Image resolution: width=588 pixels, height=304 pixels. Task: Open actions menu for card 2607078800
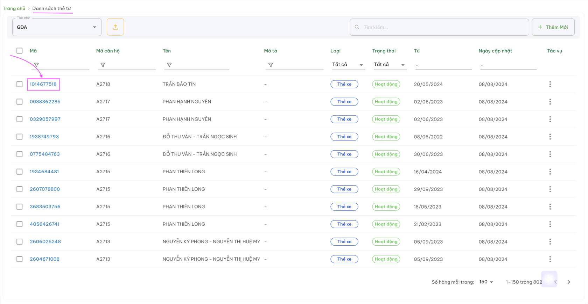pos(550,189)
